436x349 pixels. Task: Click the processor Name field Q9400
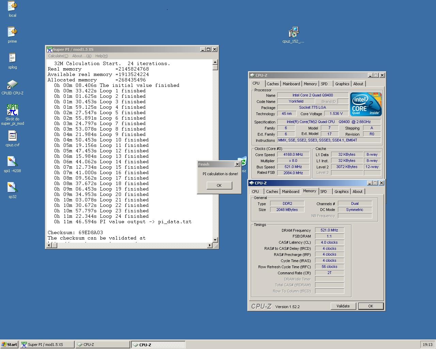[x=313, y=95]
